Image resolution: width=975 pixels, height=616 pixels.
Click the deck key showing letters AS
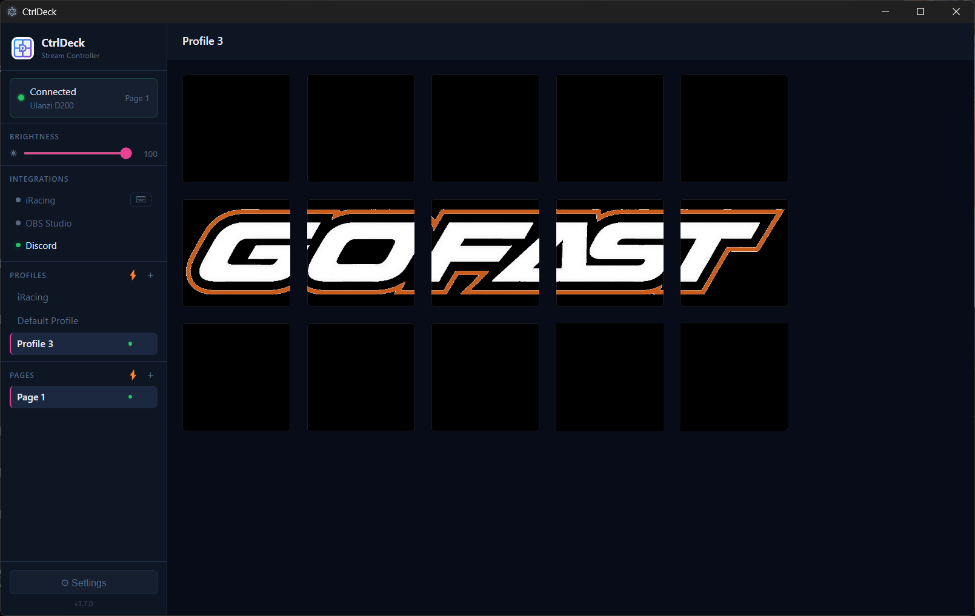(x=610, y=253)
